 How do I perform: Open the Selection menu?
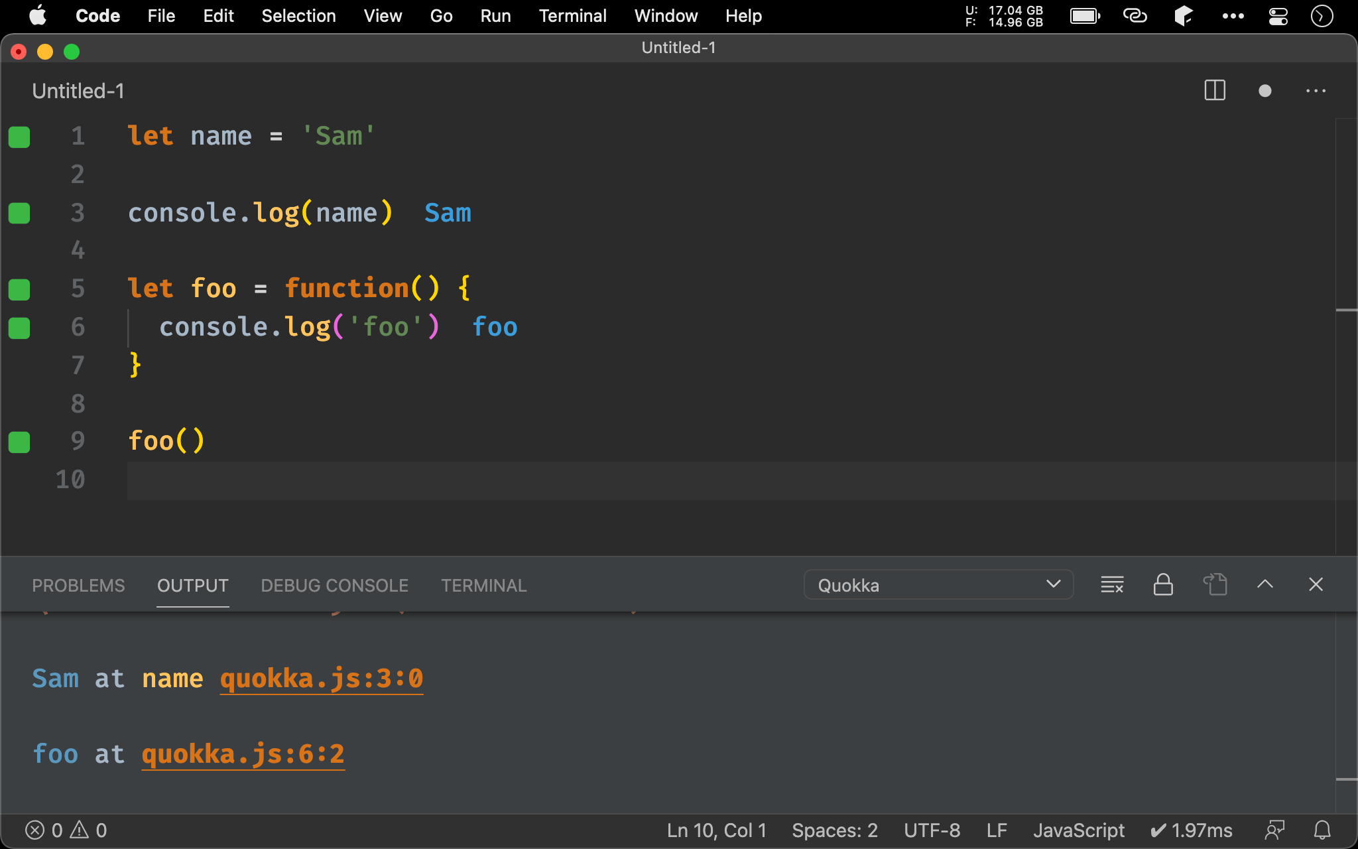click(x=298, y=16)
